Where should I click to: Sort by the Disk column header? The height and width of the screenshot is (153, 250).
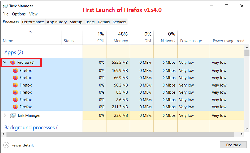[142, 37]
